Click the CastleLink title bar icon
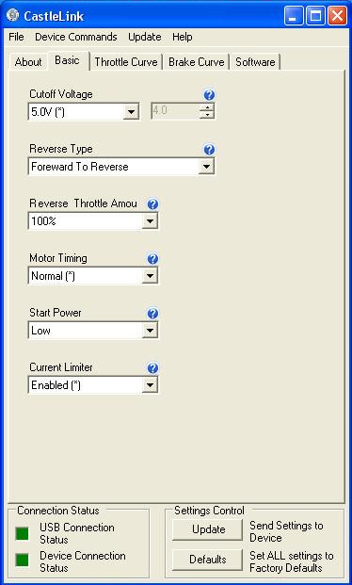This screenshot has height=585, width=352. 12,16
